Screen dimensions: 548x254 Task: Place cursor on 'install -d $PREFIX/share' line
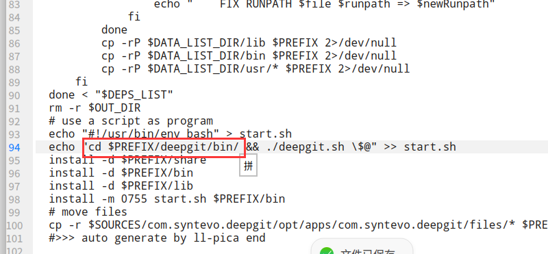(x=127, y=160)
